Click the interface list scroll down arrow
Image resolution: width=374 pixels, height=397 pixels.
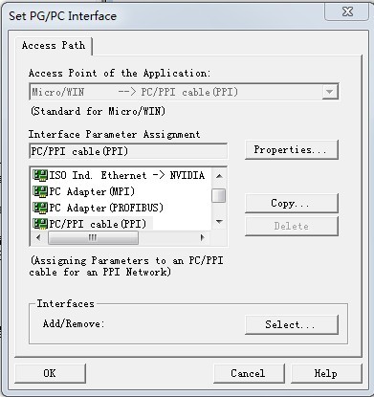coord(219,222)
